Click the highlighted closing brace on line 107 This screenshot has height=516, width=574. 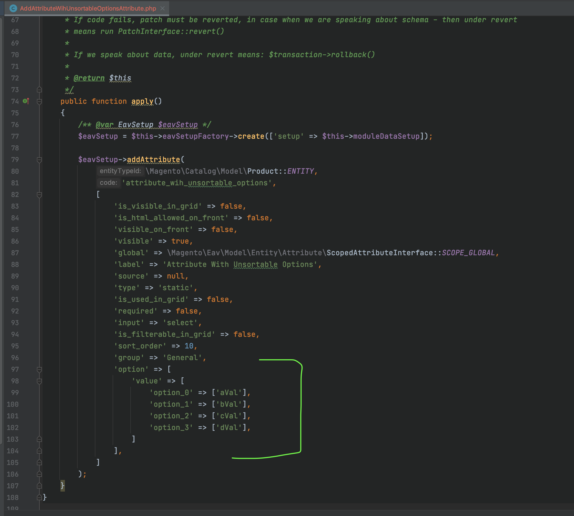[x=63, y=486]
